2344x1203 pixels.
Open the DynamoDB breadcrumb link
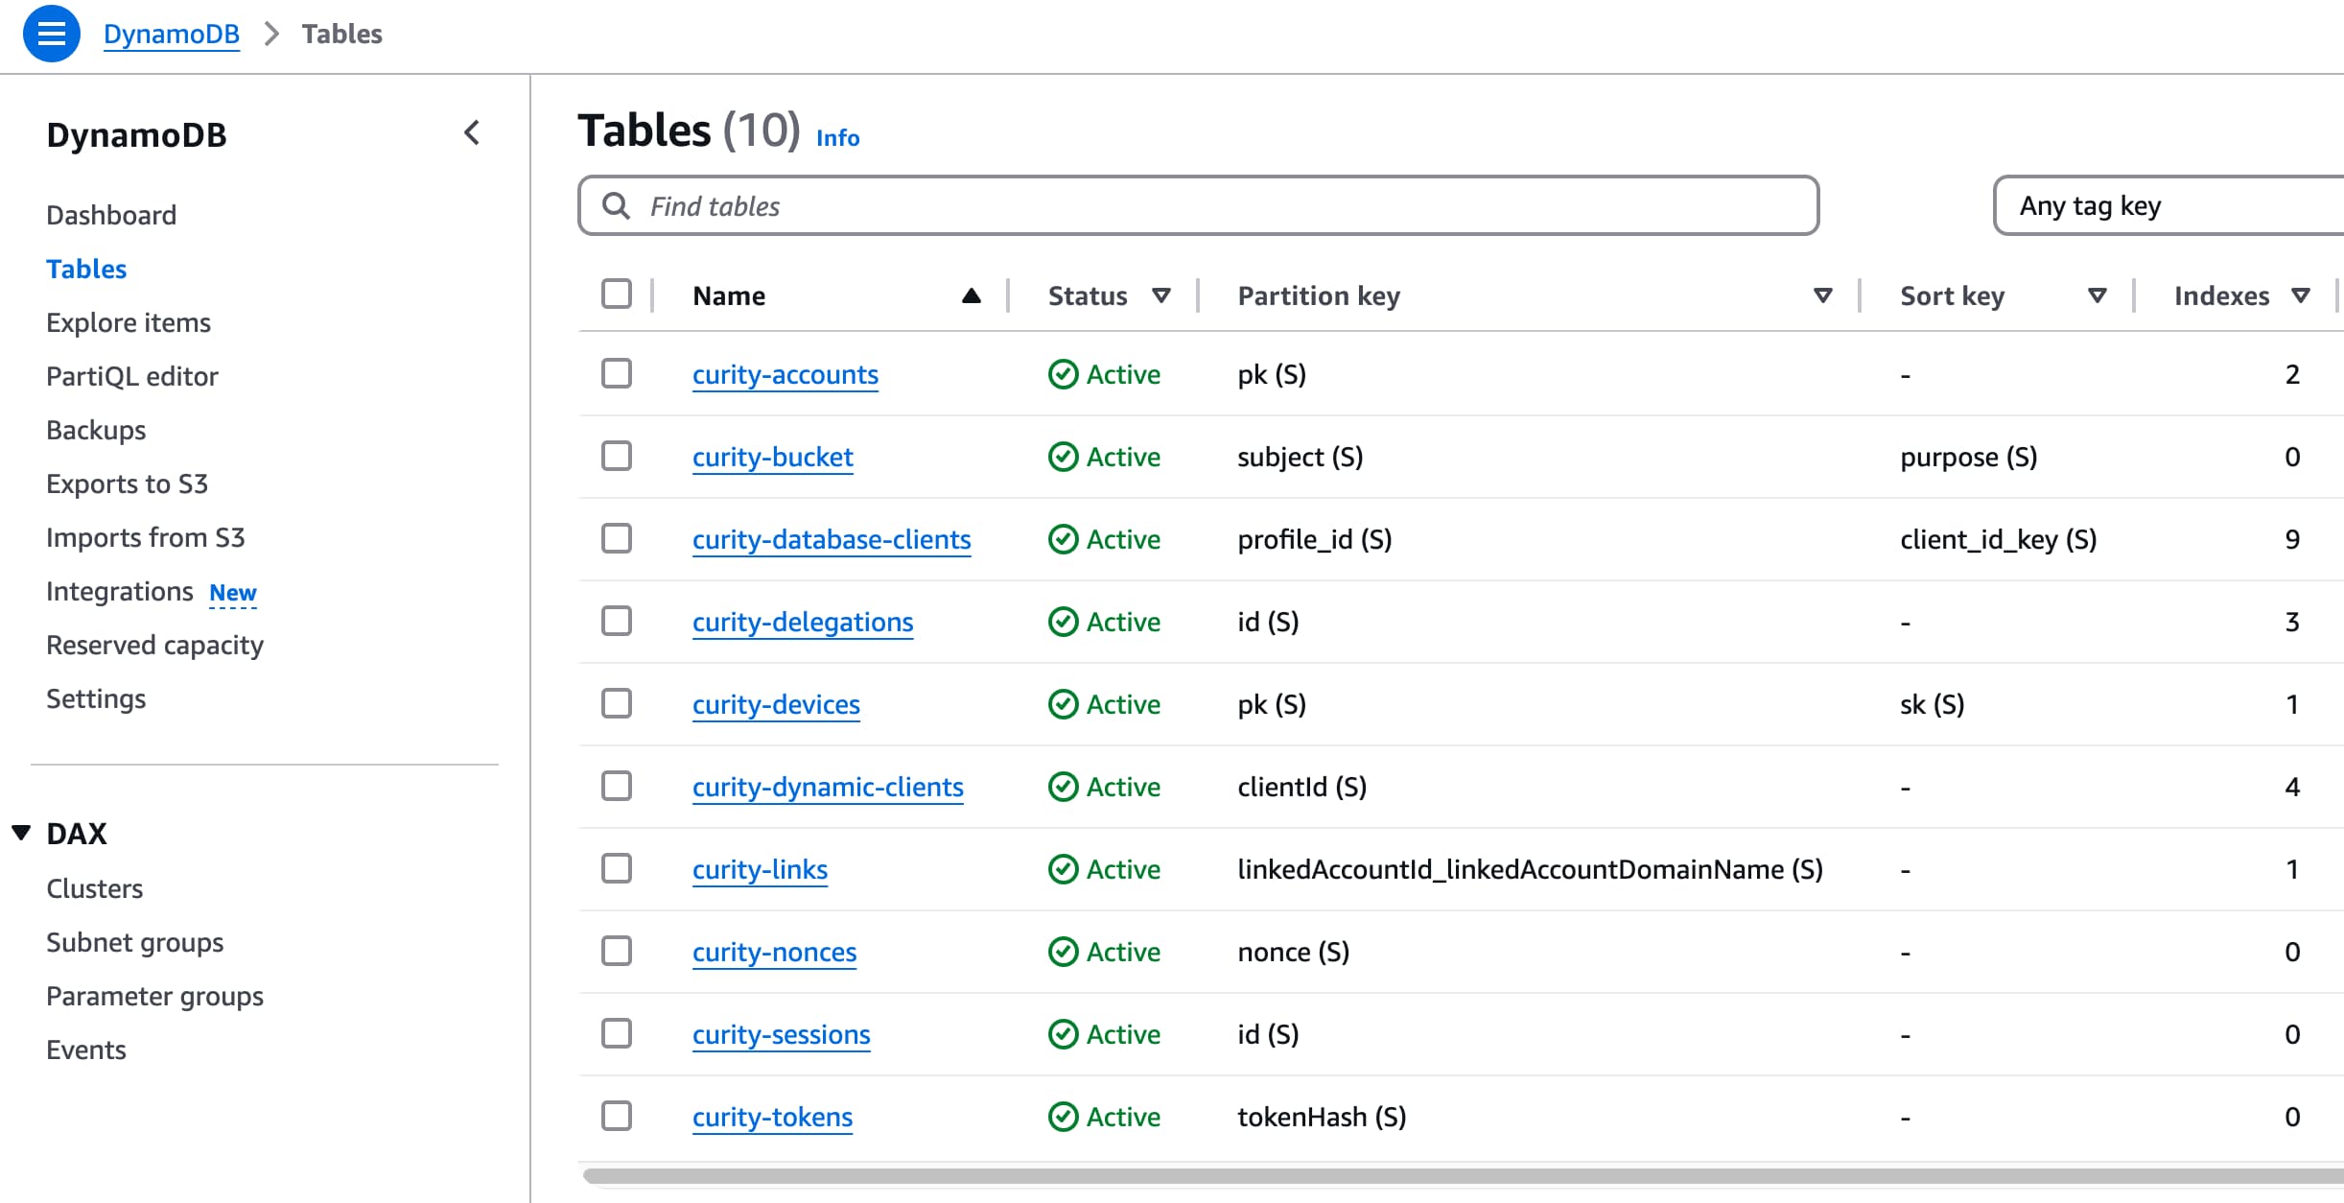pyautogui.click(x=172, y=34)
